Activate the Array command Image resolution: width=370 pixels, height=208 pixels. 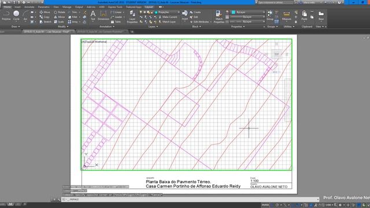tap(73, 22)
